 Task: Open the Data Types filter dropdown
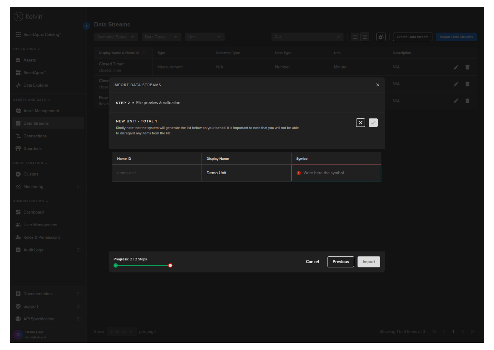(161, 37)
